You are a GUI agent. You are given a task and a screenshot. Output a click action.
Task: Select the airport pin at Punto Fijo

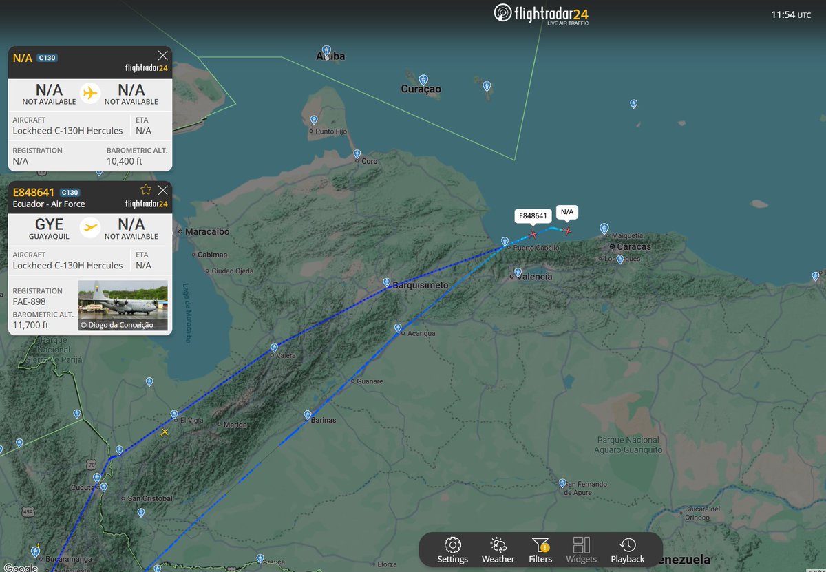[314, 120]
